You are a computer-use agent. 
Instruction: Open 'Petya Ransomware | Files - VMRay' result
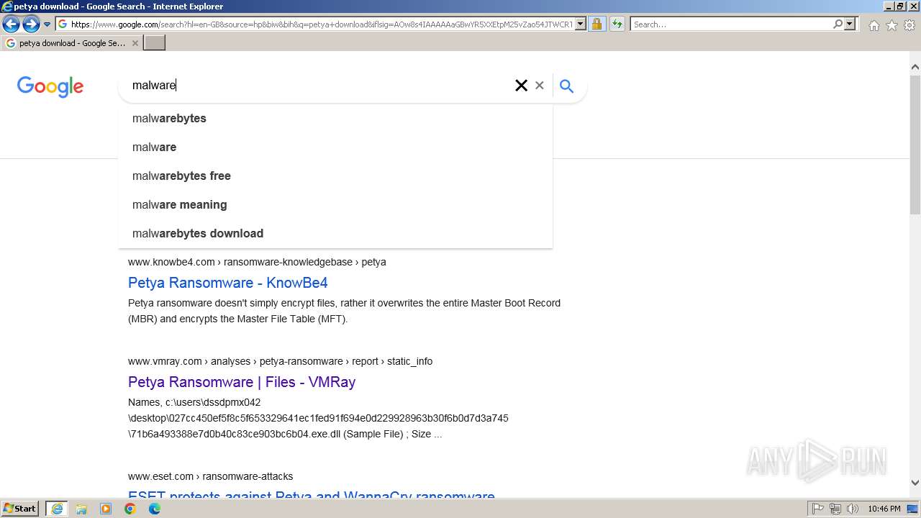242,382
